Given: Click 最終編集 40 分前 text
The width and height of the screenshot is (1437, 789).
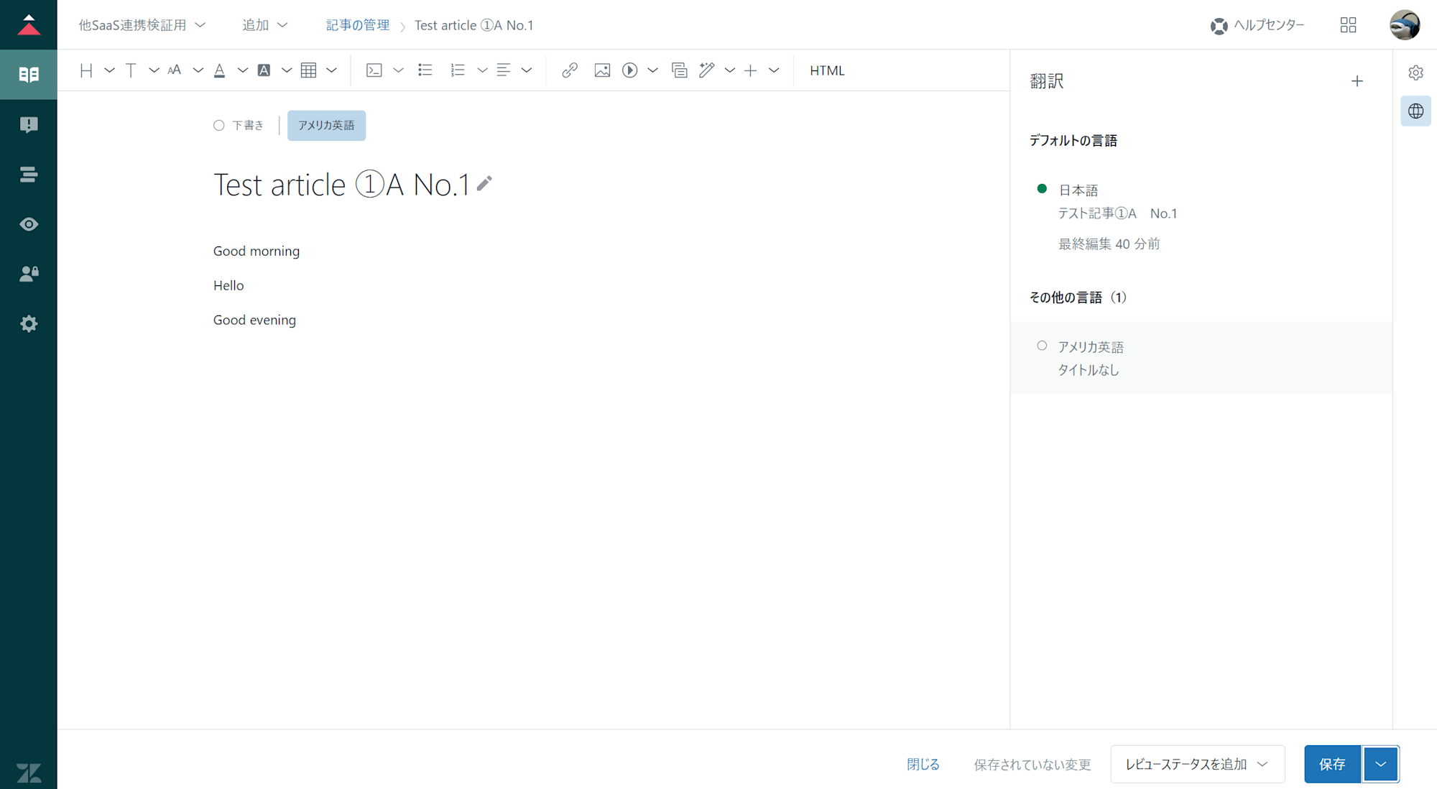Looking at the screenshot, I should pyautogui.click(x=1109, y=244).
